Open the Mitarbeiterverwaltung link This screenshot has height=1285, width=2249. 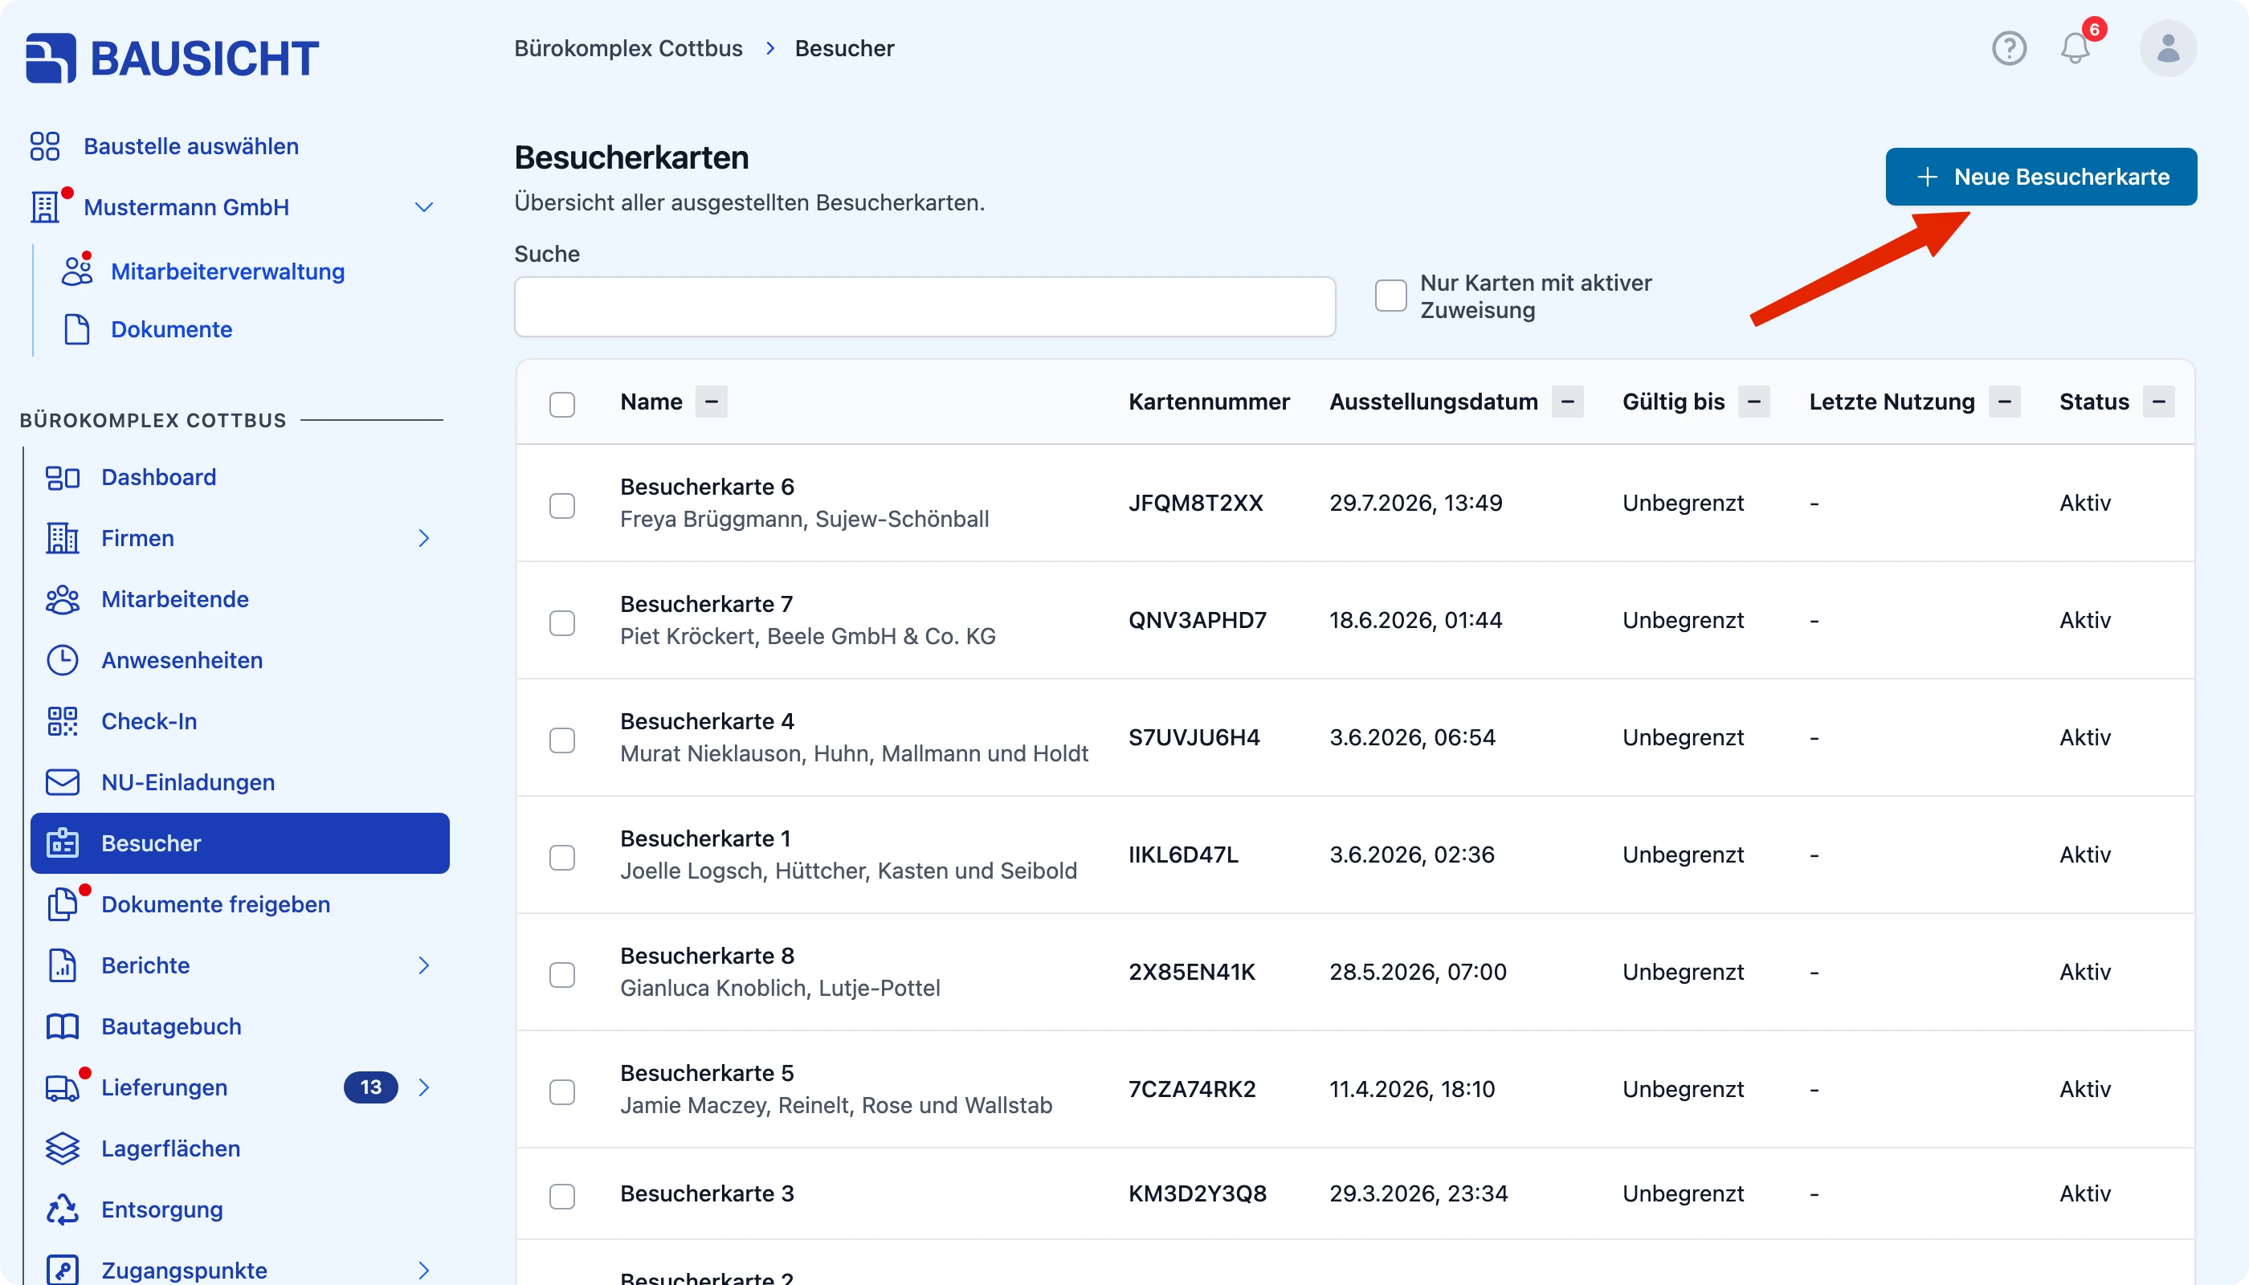pos(228,271)
